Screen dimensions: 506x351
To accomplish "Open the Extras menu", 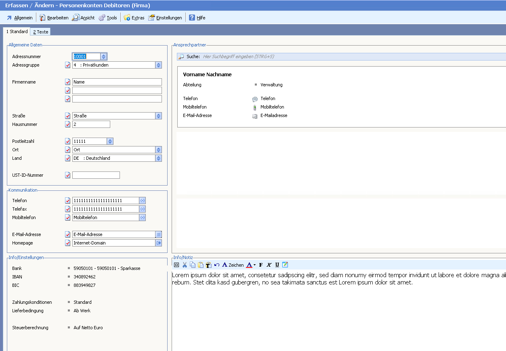I will [134, 18].
